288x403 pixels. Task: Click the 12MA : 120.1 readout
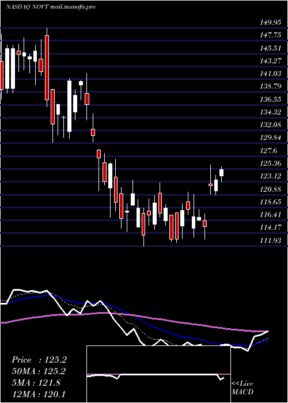click(39, 394)
